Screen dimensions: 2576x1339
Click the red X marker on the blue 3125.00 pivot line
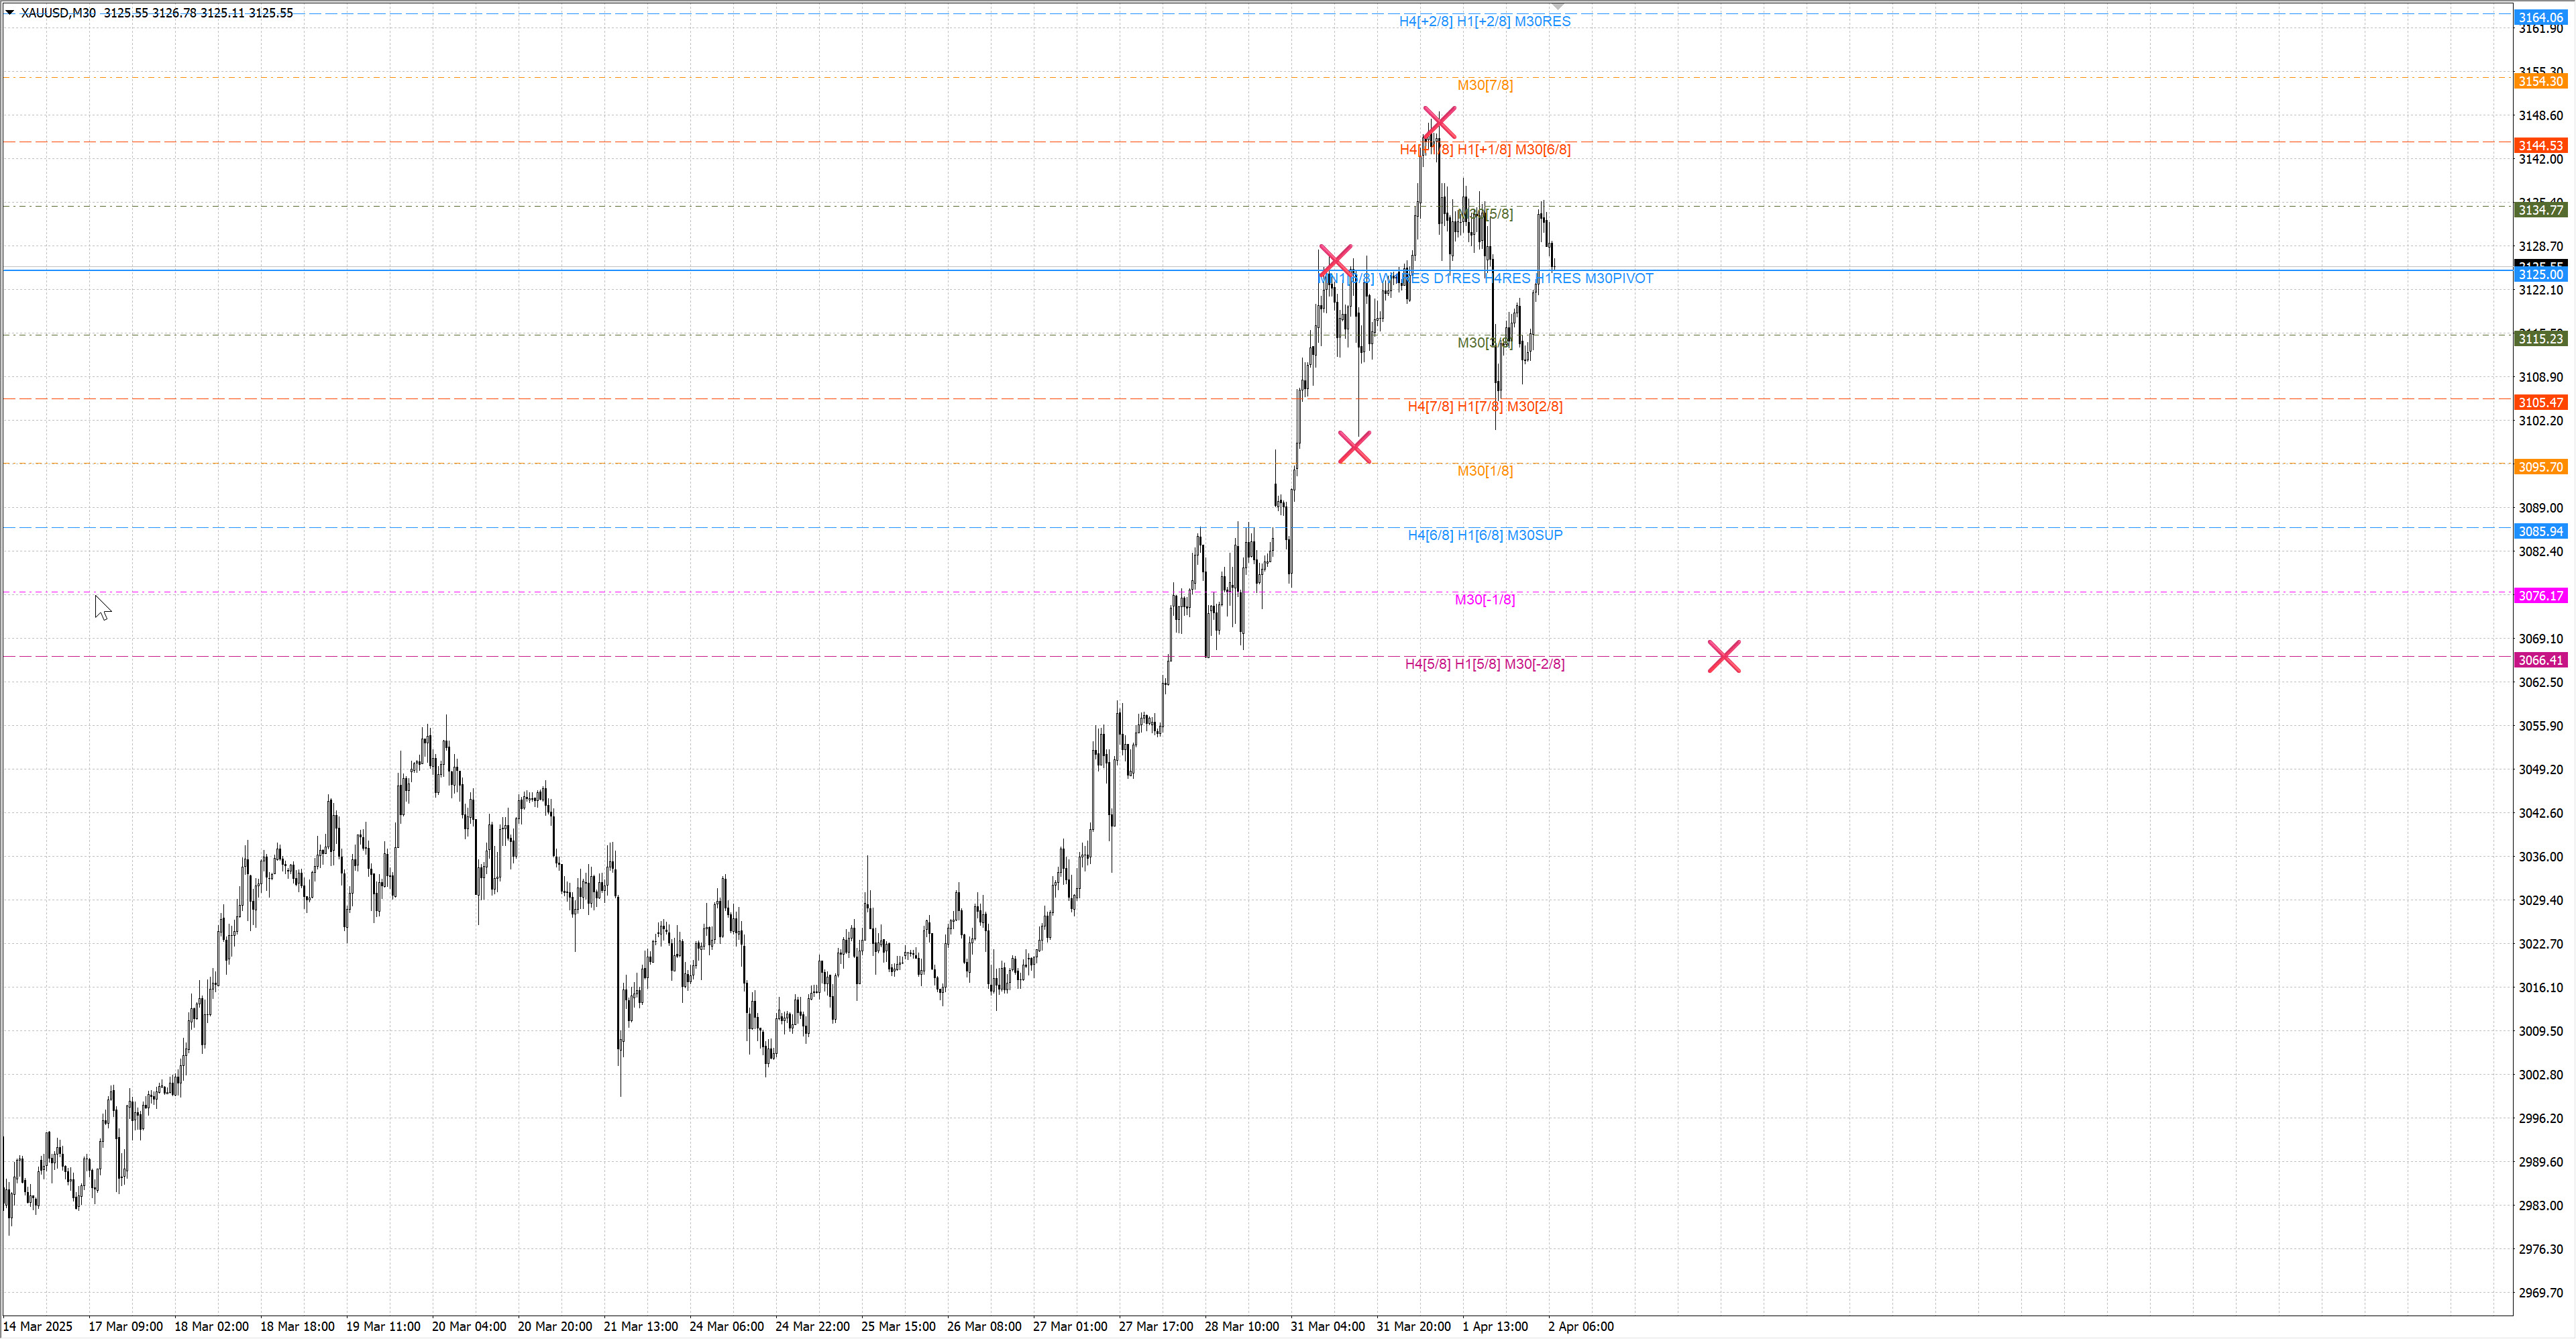1336,261
